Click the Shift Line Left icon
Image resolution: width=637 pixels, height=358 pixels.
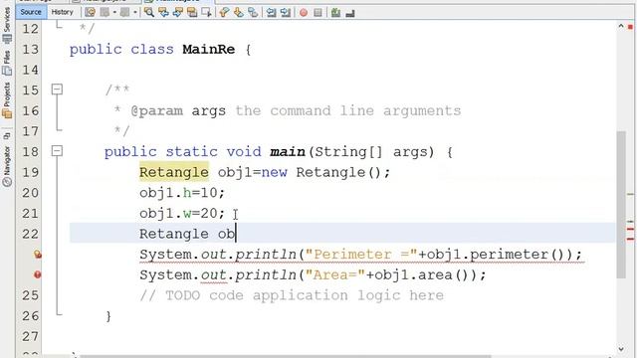(x=271, y=12)
